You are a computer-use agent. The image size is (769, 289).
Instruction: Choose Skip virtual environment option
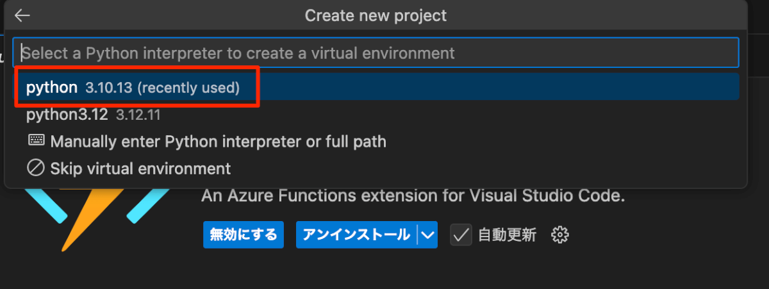[x=140, y=169]
